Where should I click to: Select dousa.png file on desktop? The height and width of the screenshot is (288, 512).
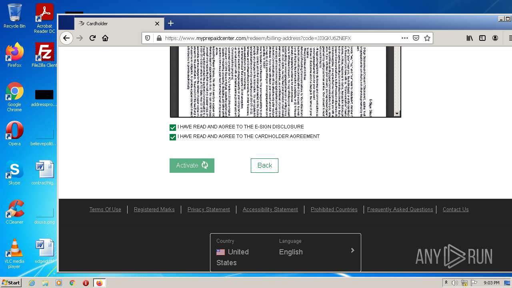pyautogui.click(x=44, y=216)
